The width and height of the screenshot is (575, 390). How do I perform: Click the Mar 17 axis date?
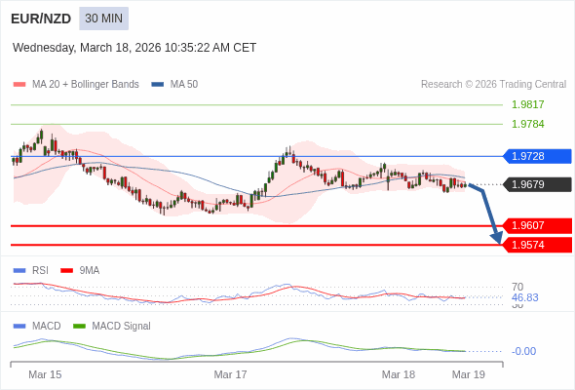click(x=230, y=374)
